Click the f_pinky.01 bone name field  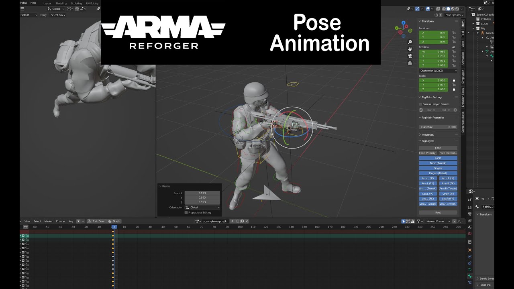coord(488,207)
